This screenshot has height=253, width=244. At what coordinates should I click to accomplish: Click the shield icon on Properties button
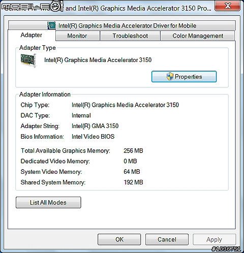(170, 77)
